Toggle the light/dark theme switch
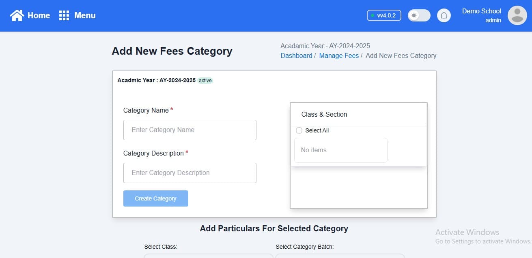Screen dimensions: 532x258 tap(419, 15)
